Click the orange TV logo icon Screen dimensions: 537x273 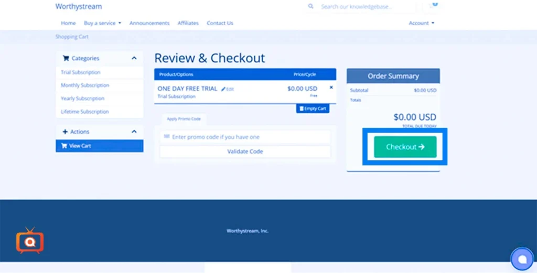(x=30, y=241)
